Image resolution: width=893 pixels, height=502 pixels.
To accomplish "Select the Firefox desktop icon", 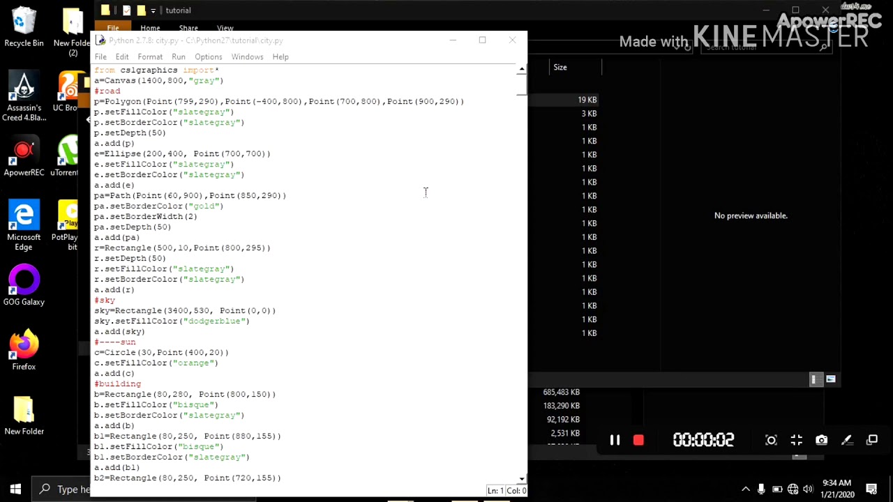I will point(24,351).
